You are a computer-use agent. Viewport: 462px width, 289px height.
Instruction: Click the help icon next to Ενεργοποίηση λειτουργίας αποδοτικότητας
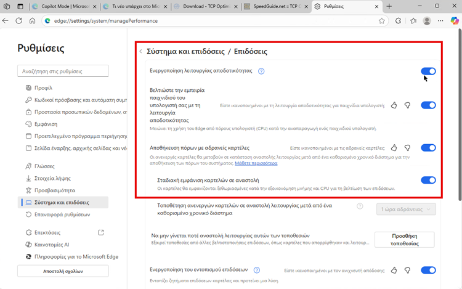tap(261, 71)
